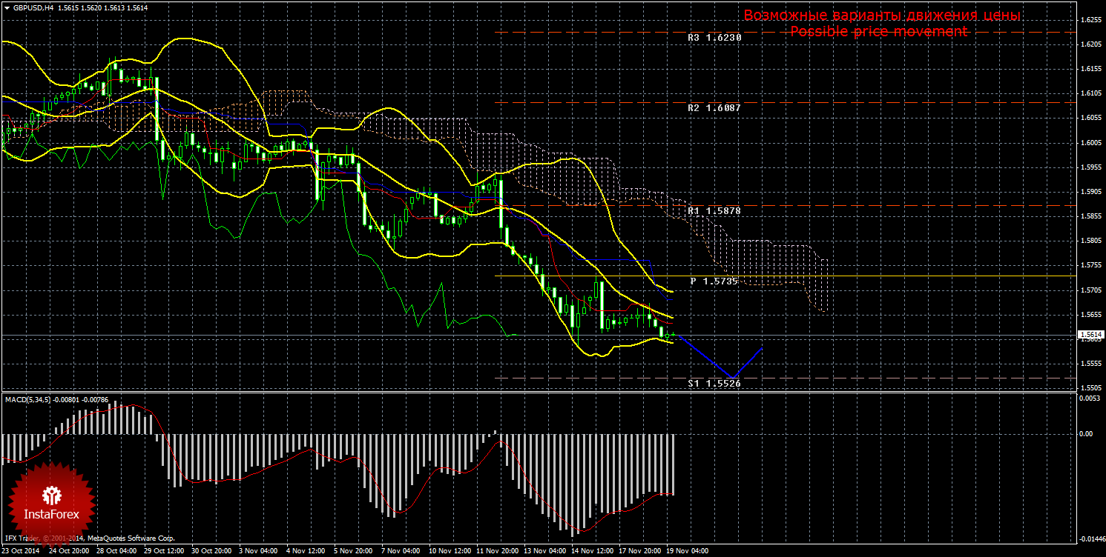
Task: Click price axis value 1.6105
Action: coord(1090,93)
